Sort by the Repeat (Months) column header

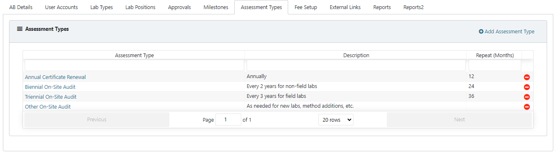pos(495,55)
